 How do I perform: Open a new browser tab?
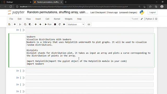pos(66,2)
